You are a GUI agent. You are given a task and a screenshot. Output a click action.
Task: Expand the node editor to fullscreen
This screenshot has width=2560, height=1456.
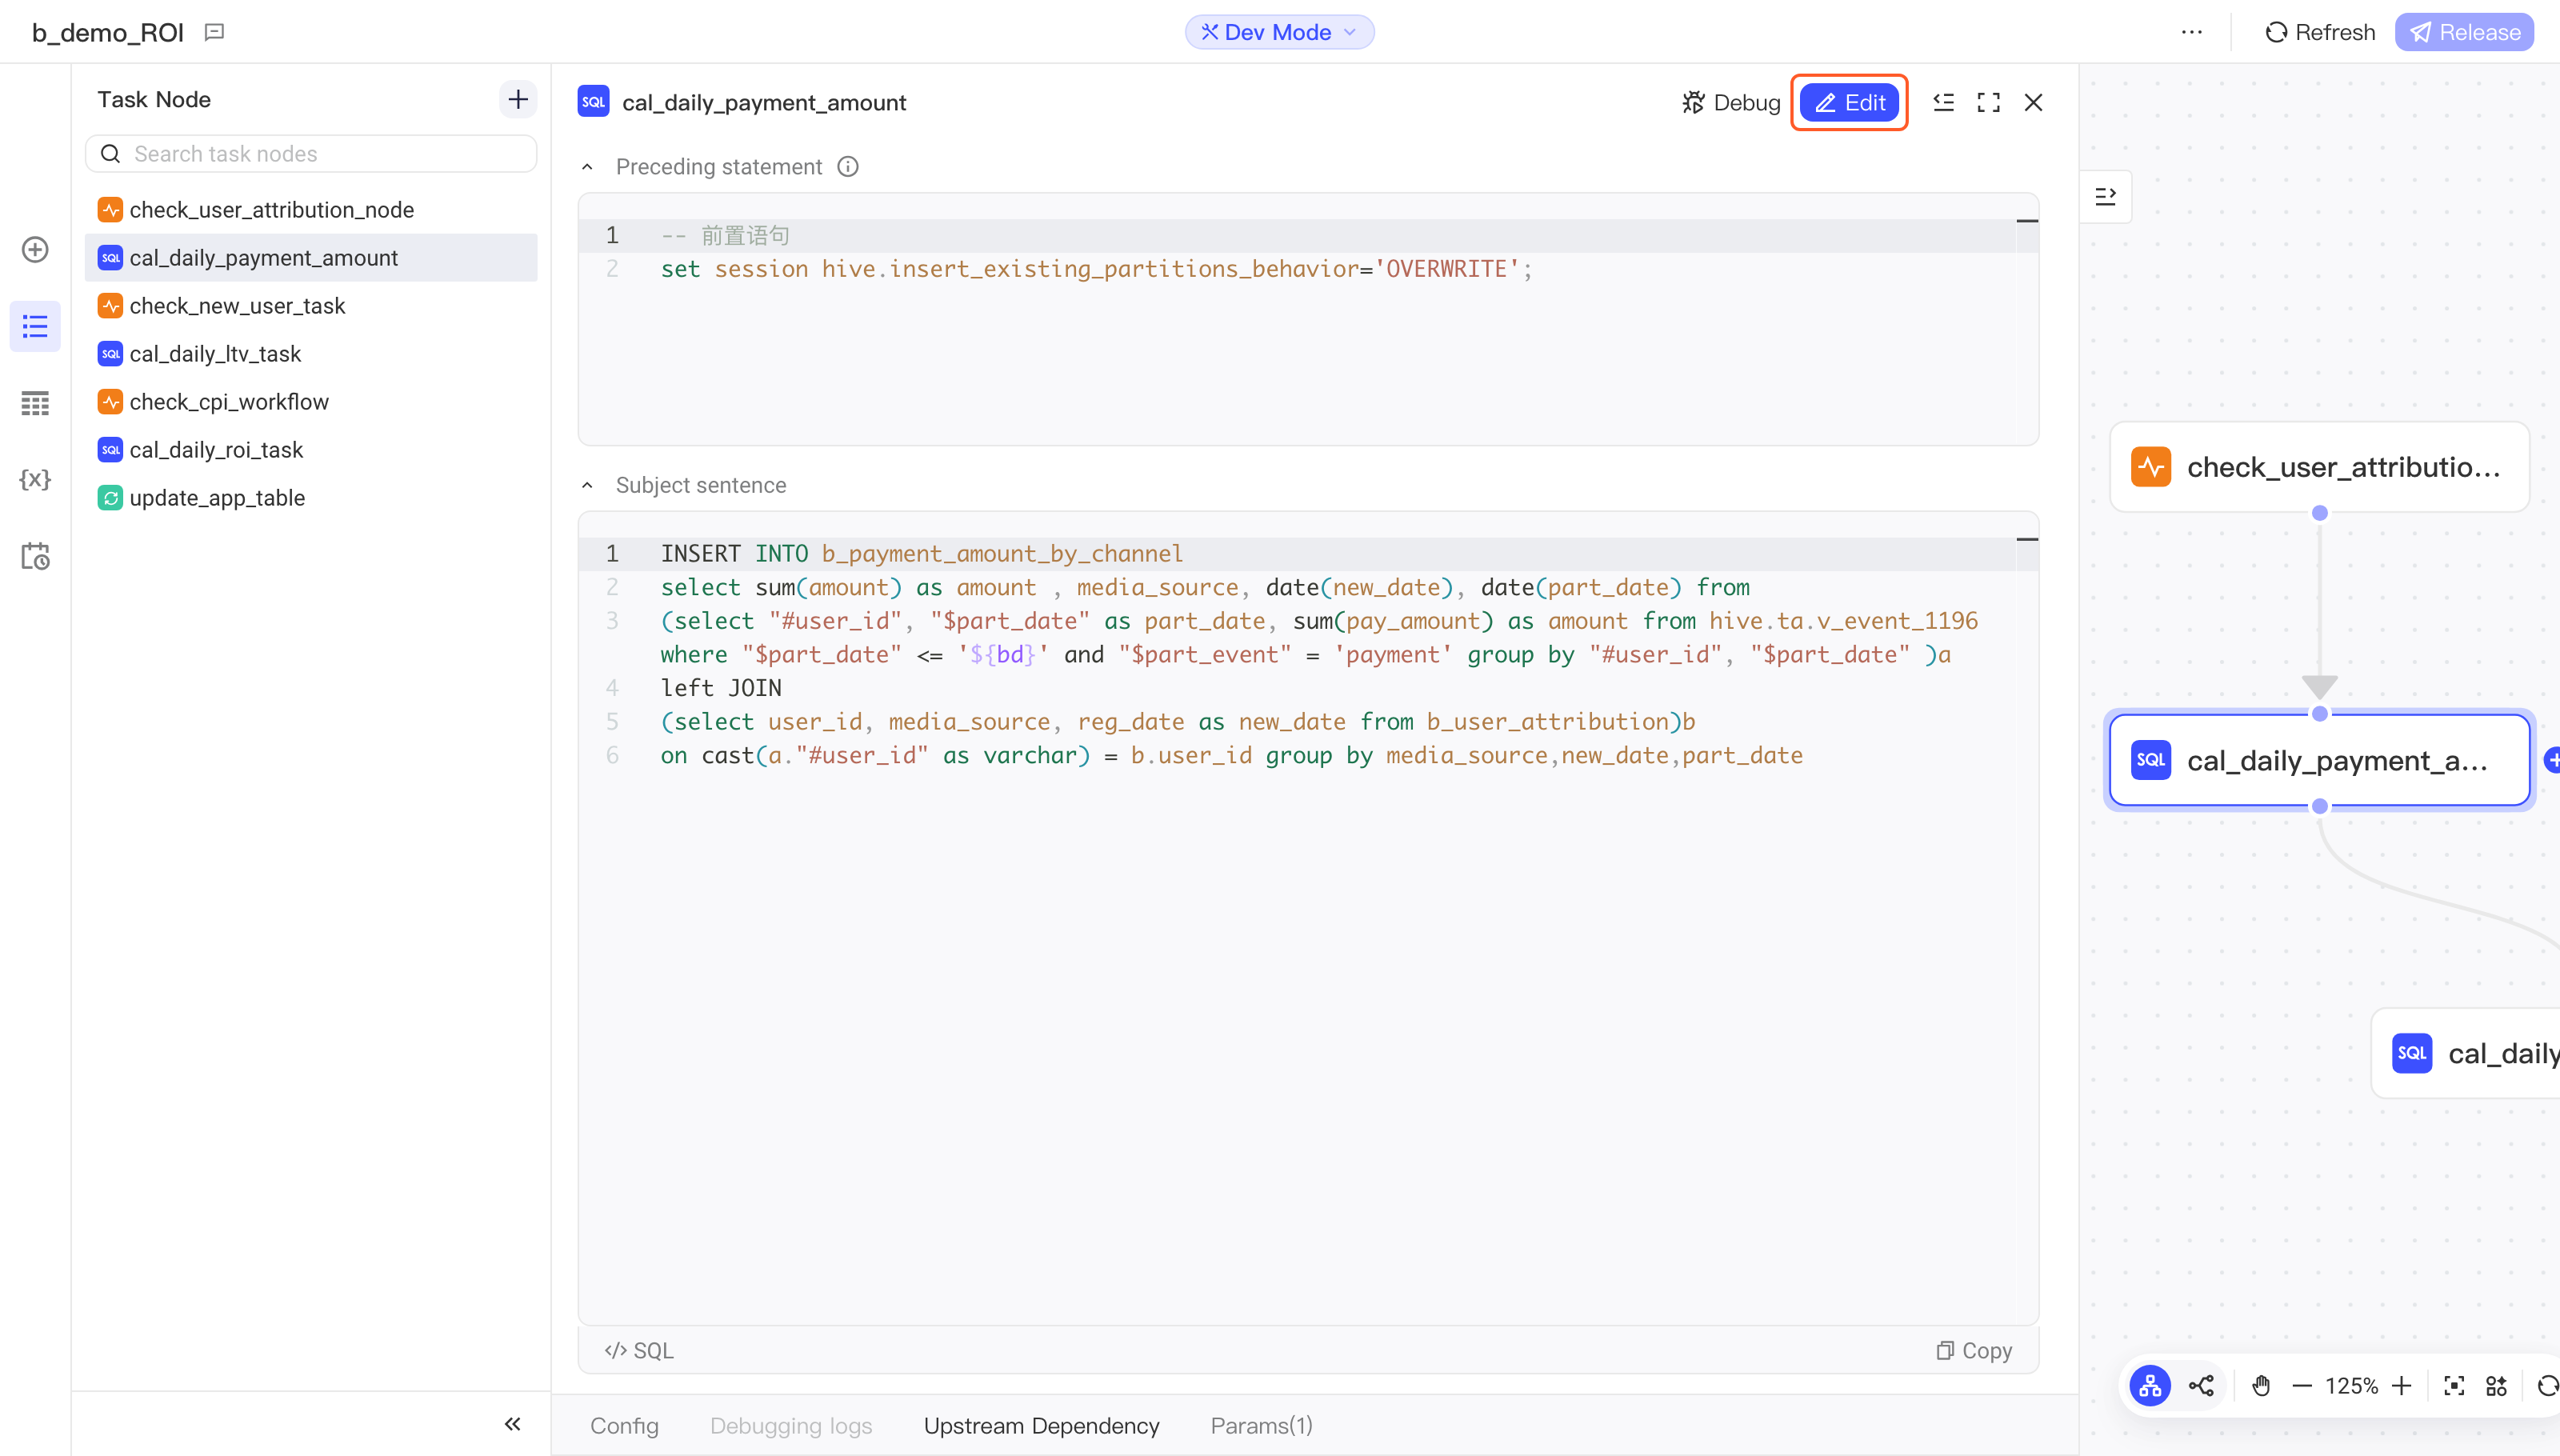[x=1988, y=102]
